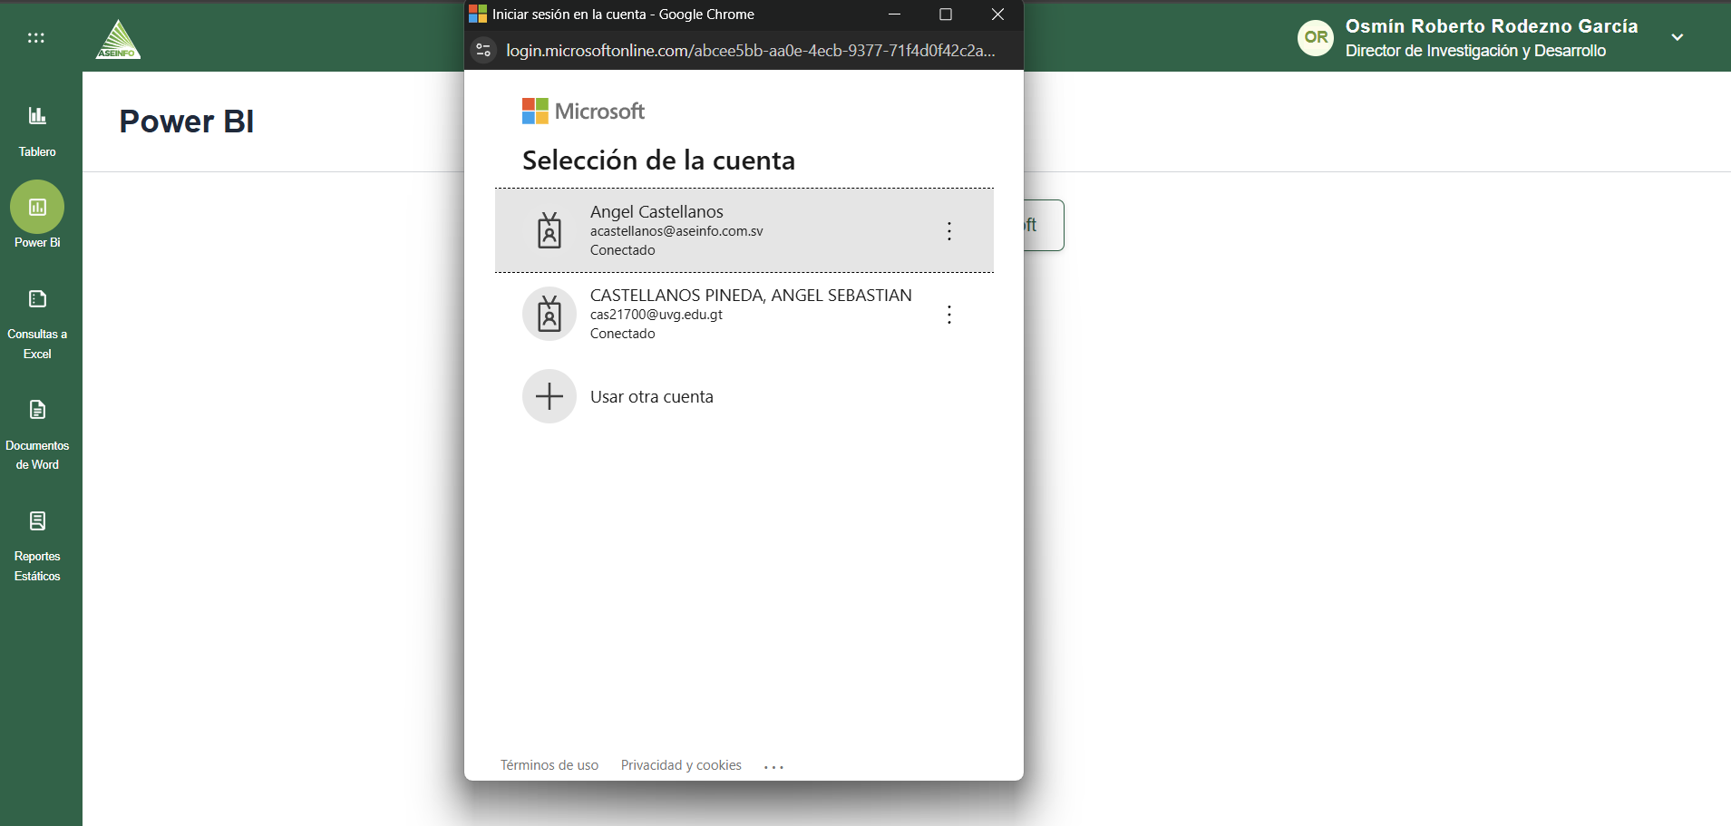1731x826 pixels.
Task: Click the badge icon of CASTELLANOS PINEDA account
Action: click(x=549, y=314)
